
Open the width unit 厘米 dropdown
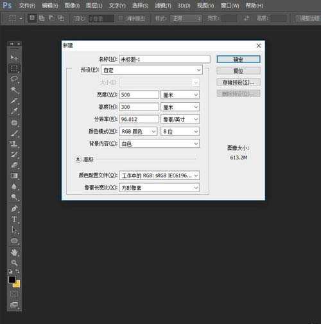coord(180,94)
